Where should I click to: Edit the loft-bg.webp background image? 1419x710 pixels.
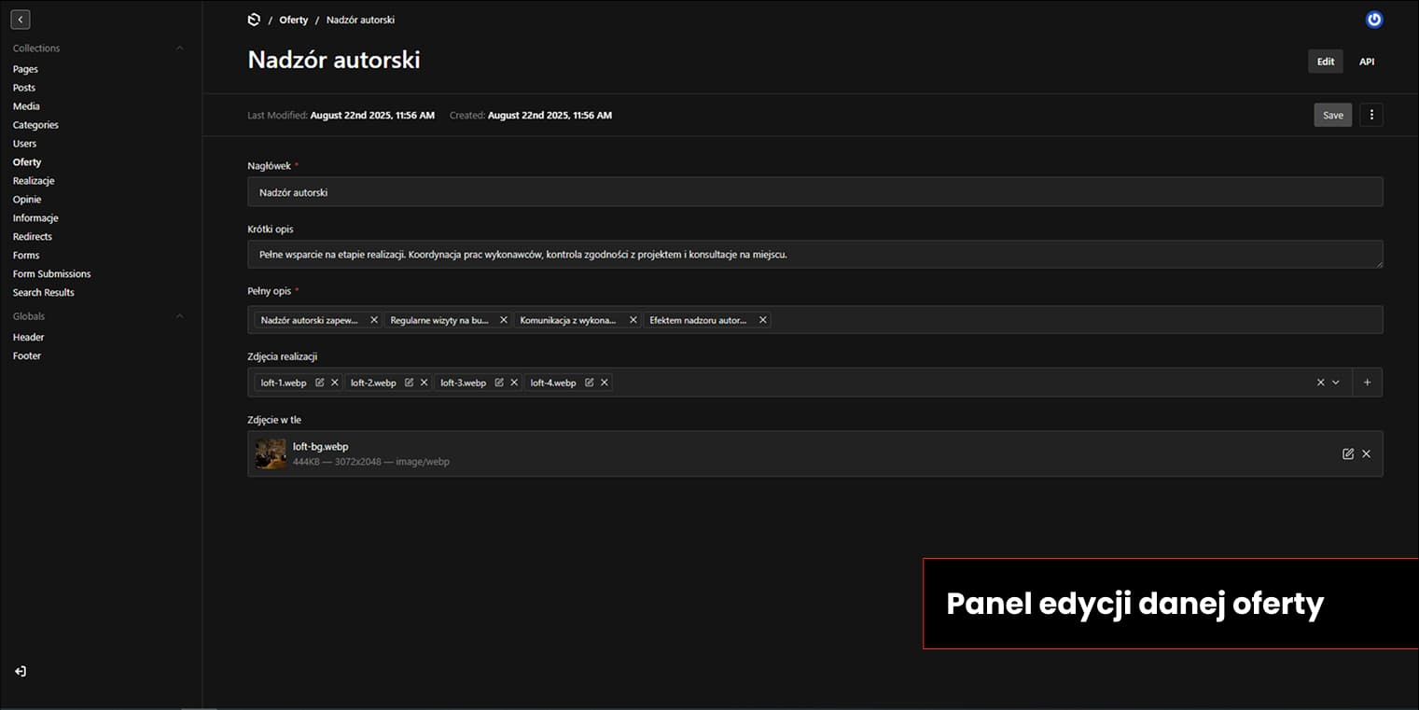click(1347, 453)
